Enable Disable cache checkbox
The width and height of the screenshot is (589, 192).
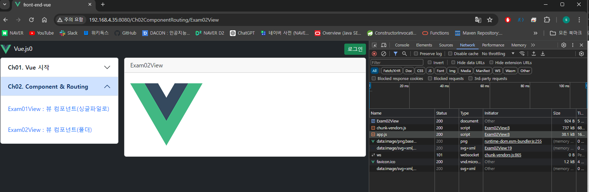pos(450,54)
